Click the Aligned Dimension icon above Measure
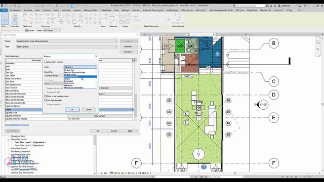The width and height of the screenshot is (324, 182). 112,15
